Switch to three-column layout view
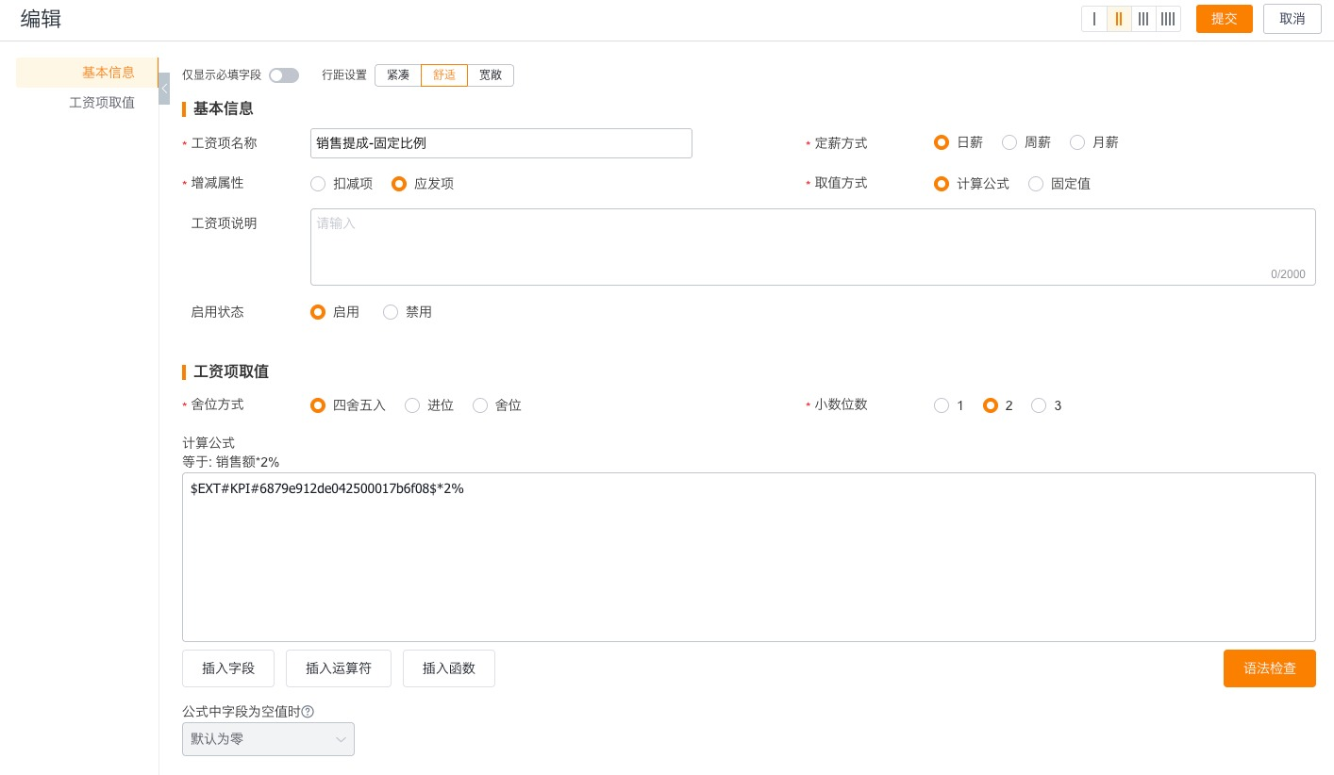Image resolution: width=1334 pixels, height=775 pixels. click(1143, 19)
